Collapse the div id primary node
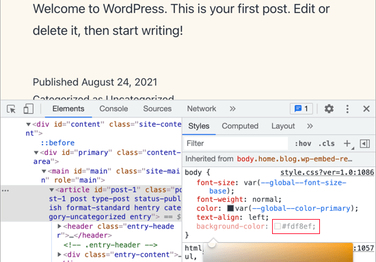376x262 pixels. tap(36, 153)
